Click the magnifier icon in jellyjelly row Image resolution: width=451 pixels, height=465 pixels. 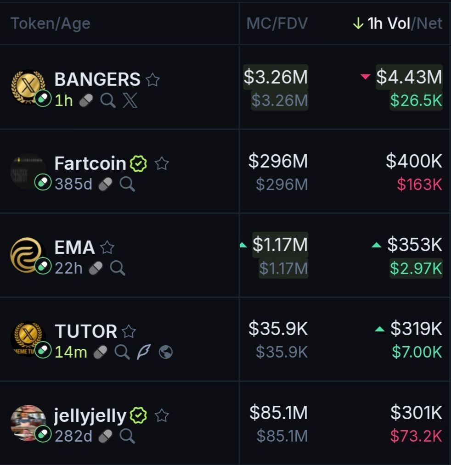click(127, 436)
